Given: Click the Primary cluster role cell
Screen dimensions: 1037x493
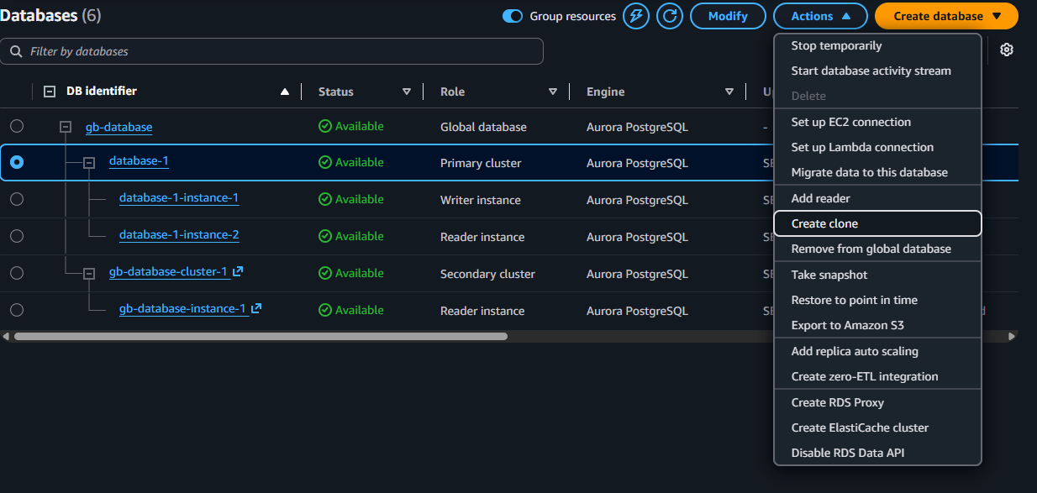Looking at the screenshot, I should pos(481,163).
